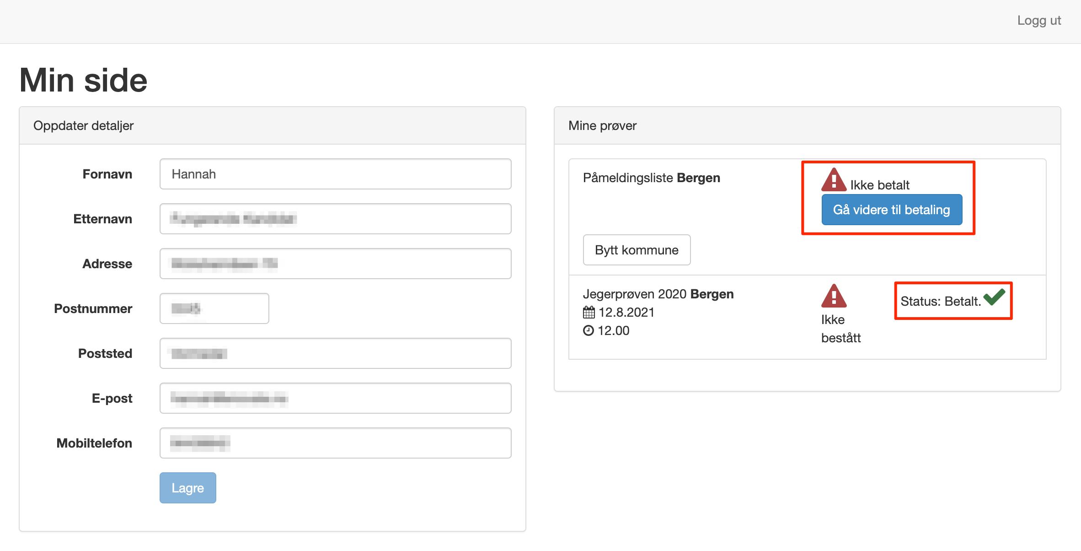The height and width of the screenshot is (551, 1081).
Task: Click the calendar icon beside 12.8.2021
Action: (x=589, y=313)
